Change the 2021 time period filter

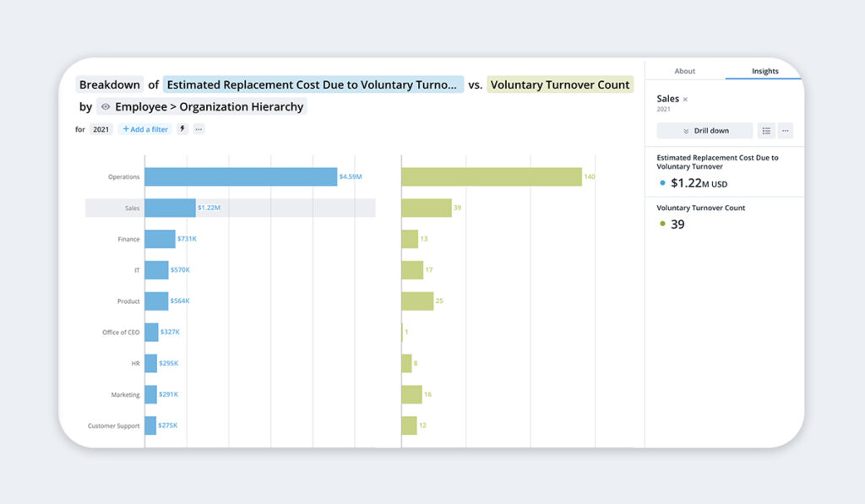click(x=101, y=129)
